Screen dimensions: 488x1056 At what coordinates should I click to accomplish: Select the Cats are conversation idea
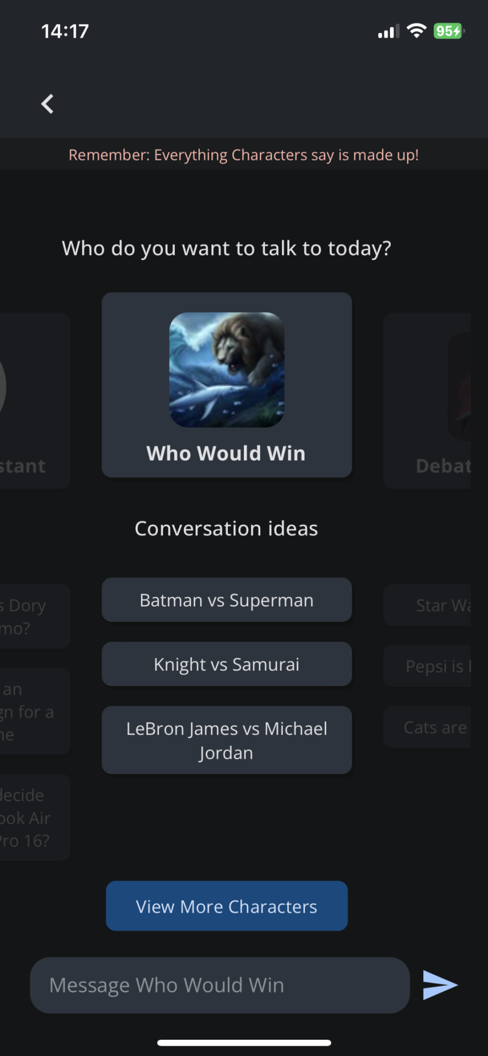(427, 727)
